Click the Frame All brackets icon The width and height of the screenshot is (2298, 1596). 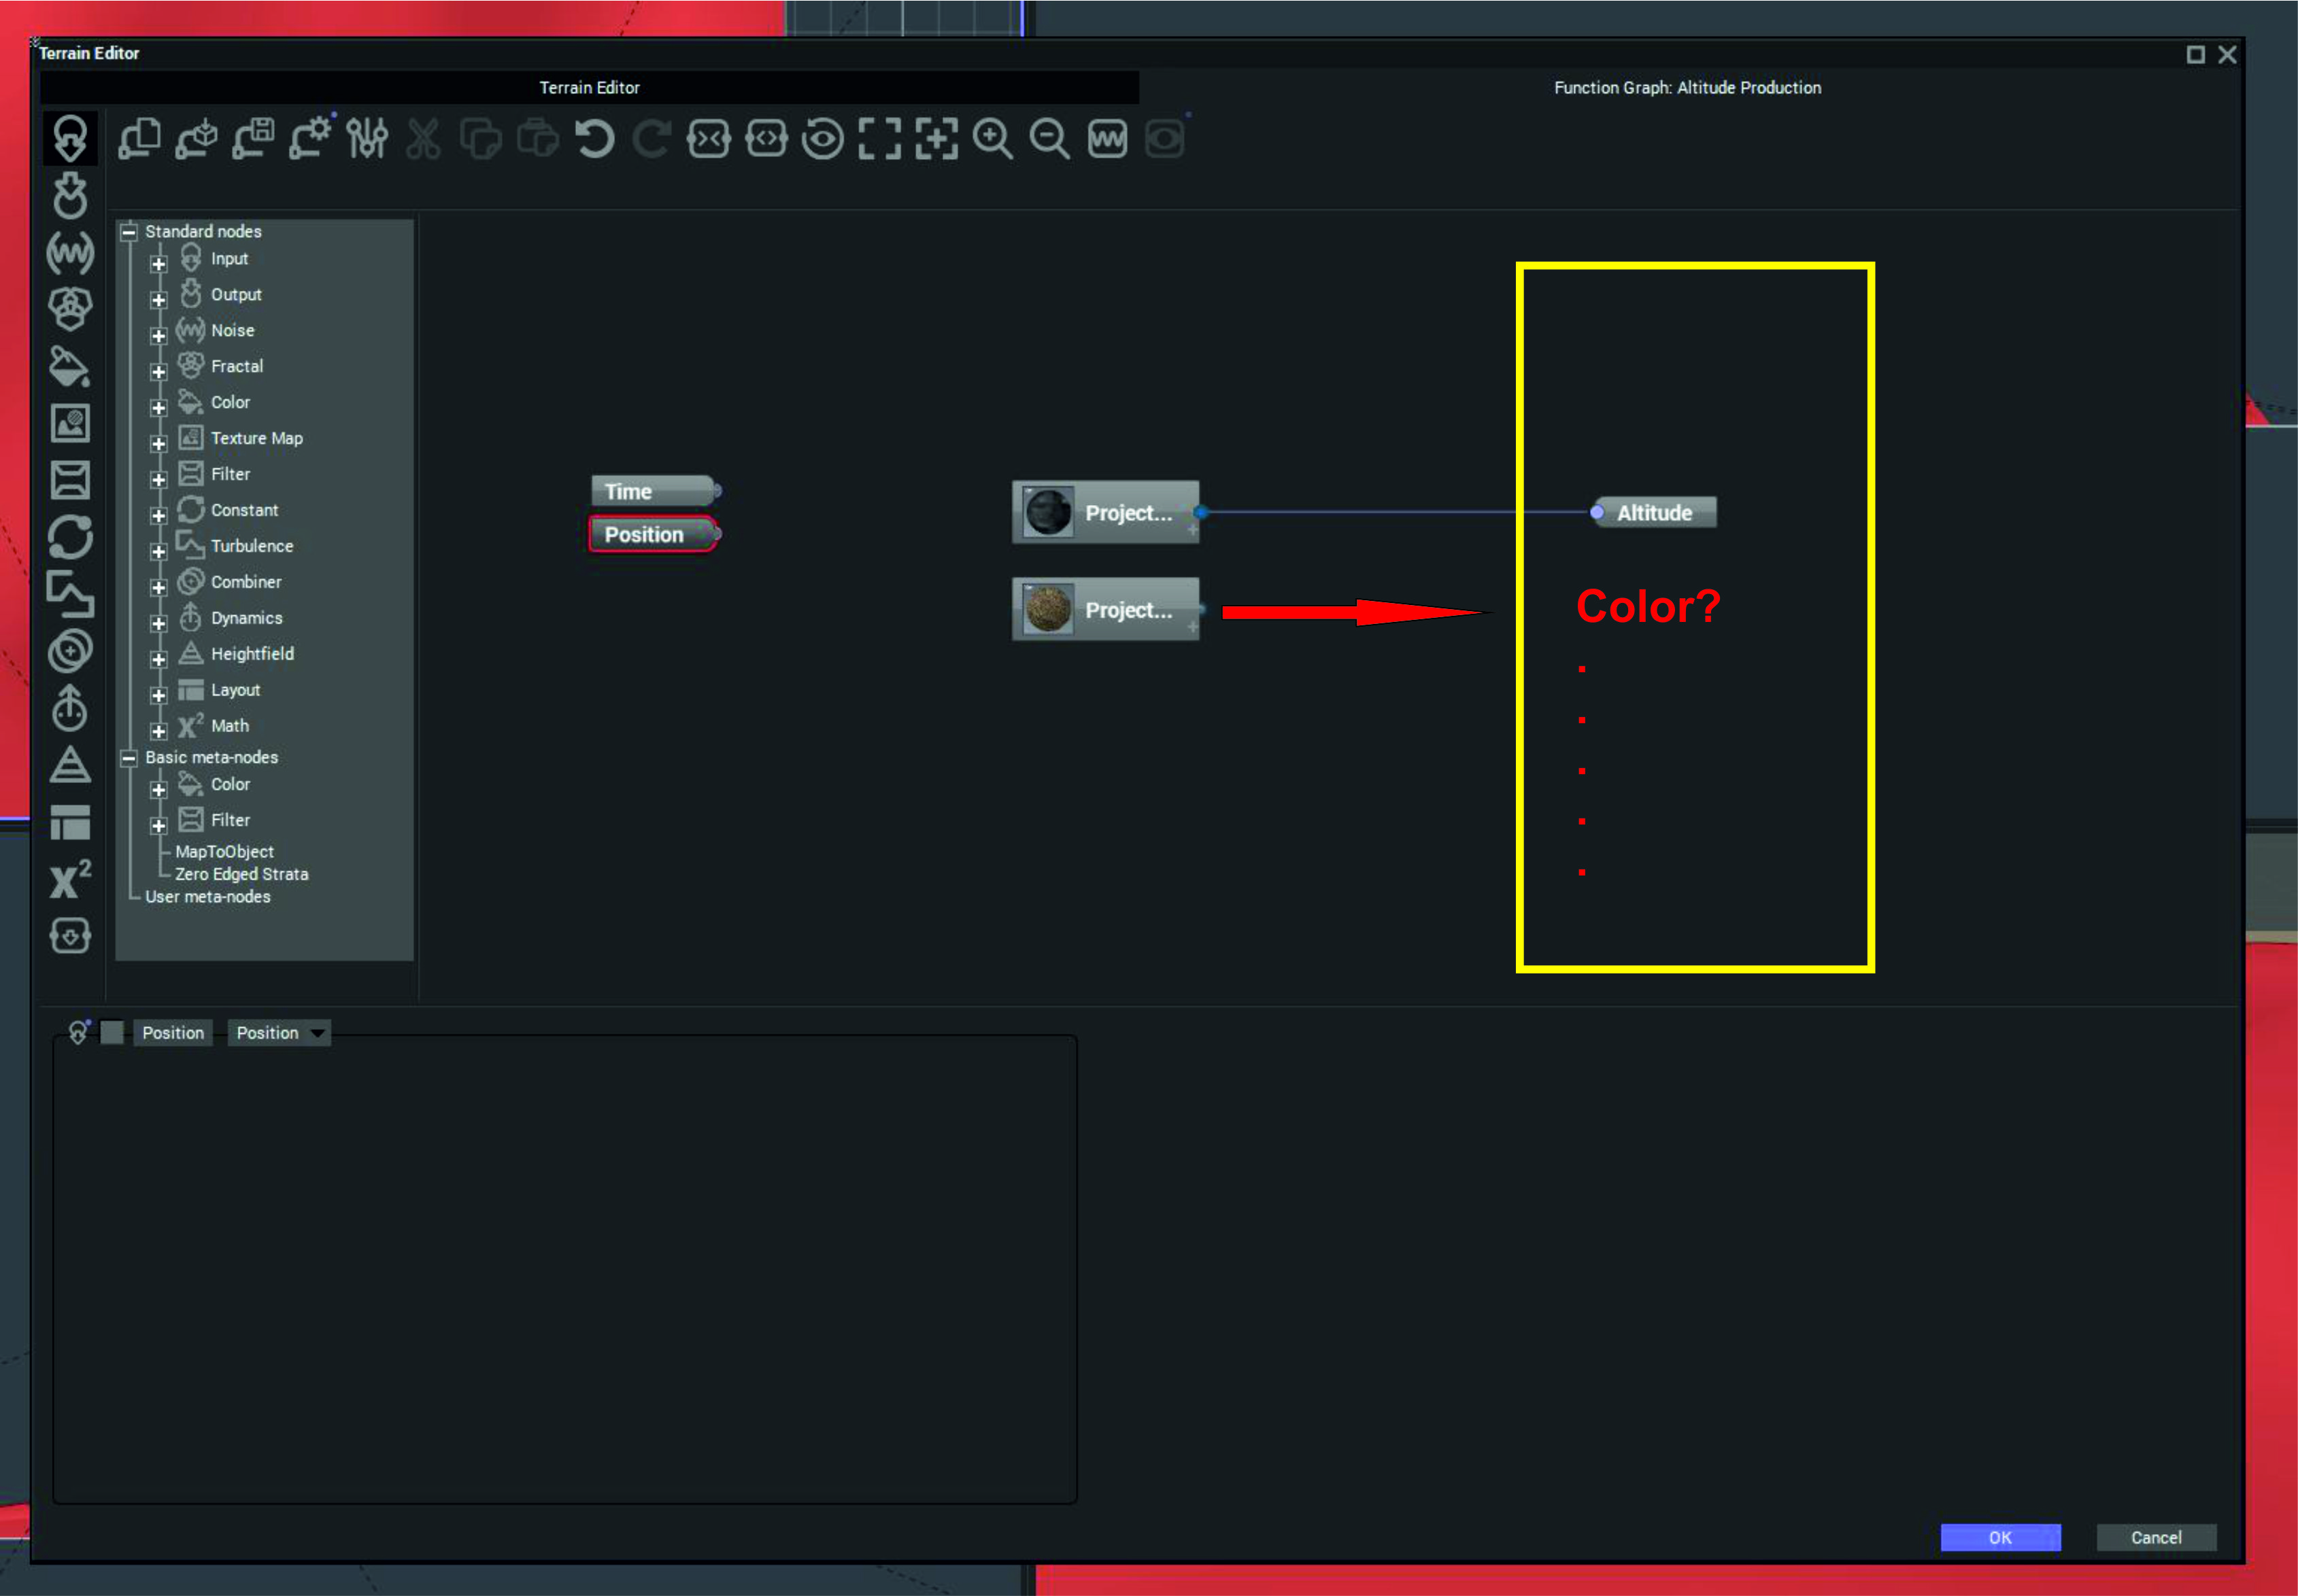879,138
